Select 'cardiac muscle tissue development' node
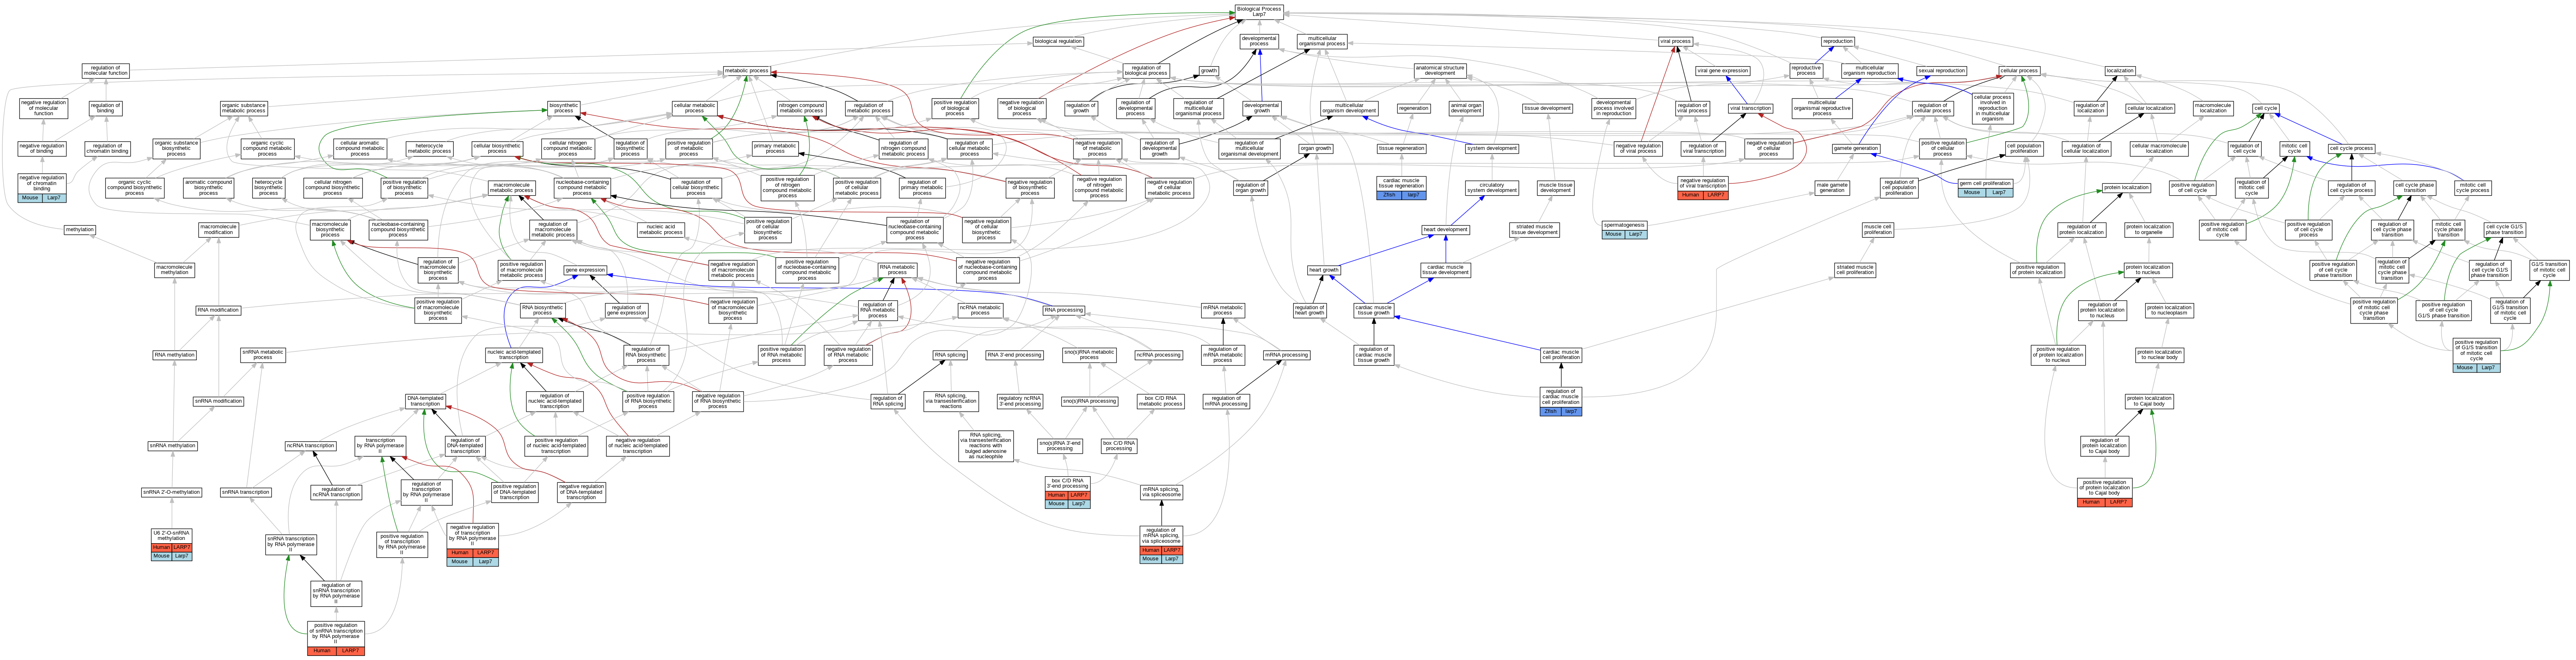 (1445, 269)
